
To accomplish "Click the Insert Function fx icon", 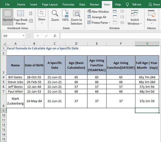I will pos(55,36).
